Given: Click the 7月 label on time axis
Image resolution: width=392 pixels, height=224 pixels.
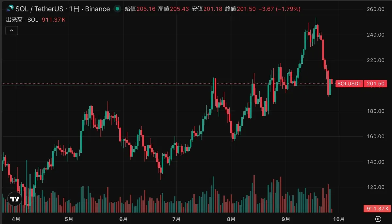Looking at the screenshot, I should 176,219.
